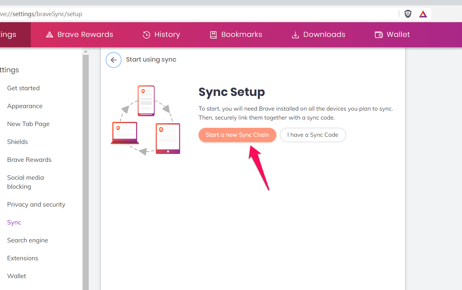Start a new Sync Chain
Viewport: 462px width, 290px height.
(237, 135)
